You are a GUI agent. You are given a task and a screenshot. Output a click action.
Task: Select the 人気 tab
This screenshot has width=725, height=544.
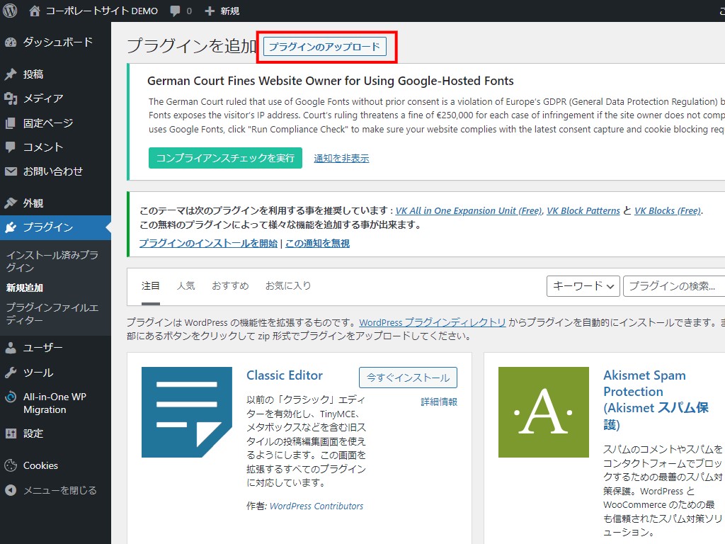coord(185,286)
